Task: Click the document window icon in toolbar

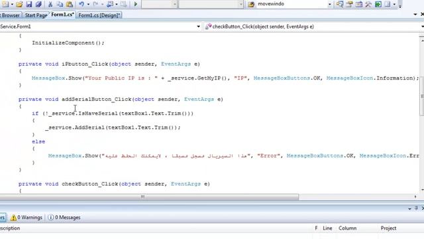Action: [388, 4]
